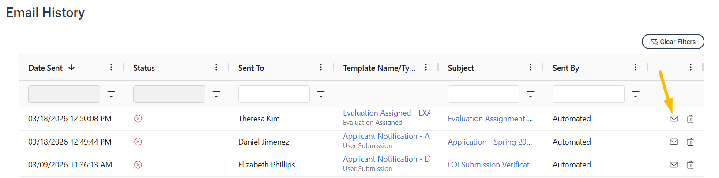Click Automated in Elizabeth Phillips row
719x178 pixels.
[x=572, y=165]
